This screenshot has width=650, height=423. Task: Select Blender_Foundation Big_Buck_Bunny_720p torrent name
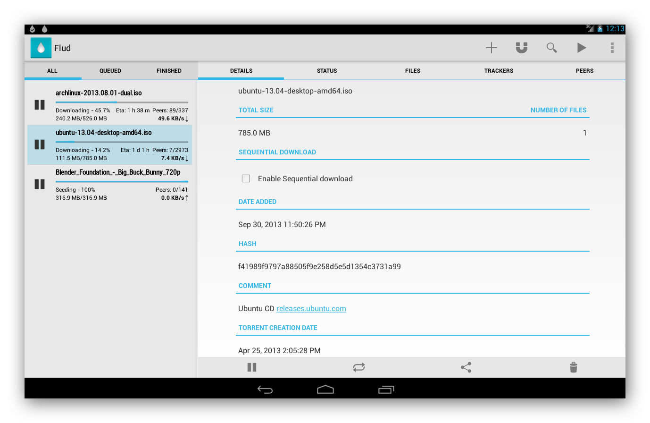click(x=118, y=172)
